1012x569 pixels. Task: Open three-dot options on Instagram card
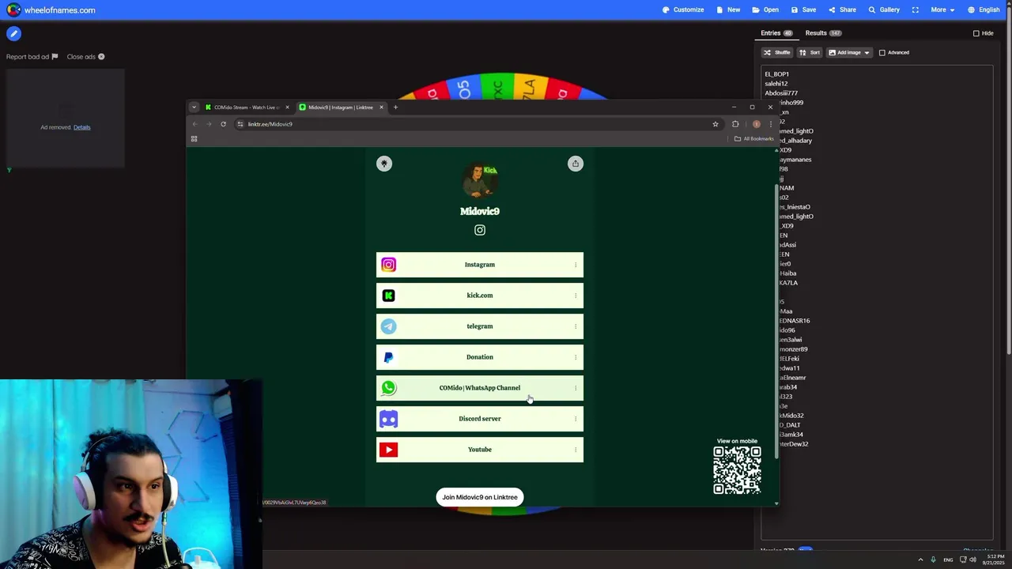pos(575,265)
